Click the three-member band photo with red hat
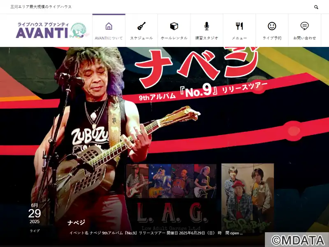This screenshot has height=247, width=329. click(x=248, y=198)
